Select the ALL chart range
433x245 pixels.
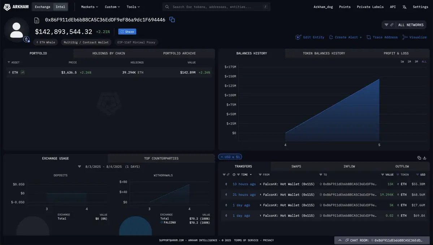[424, 61]
